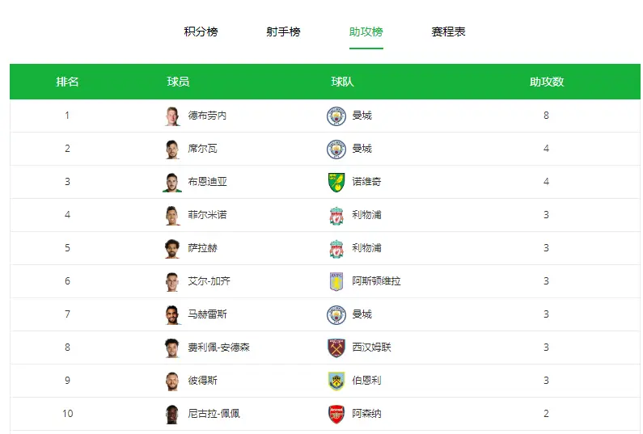Click the 西汉姆联 club crest
This screenshot has height=434, width=643.
336,348
